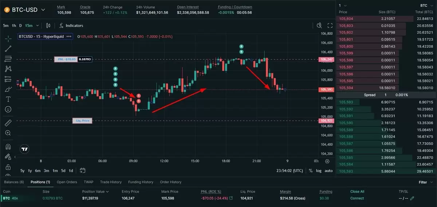
Task: Share the PNL via link icon
Action: [x=231, y=198]
